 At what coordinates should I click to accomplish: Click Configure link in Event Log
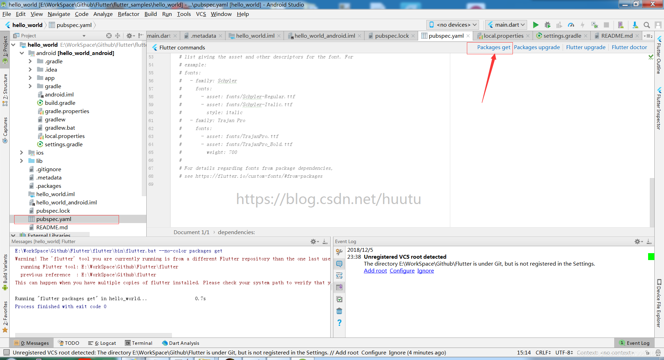402,271
